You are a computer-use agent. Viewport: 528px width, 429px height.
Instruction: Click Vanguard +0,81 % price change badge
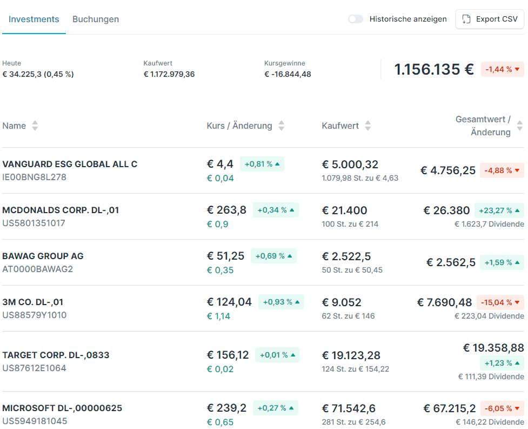[x=262, y=164]
